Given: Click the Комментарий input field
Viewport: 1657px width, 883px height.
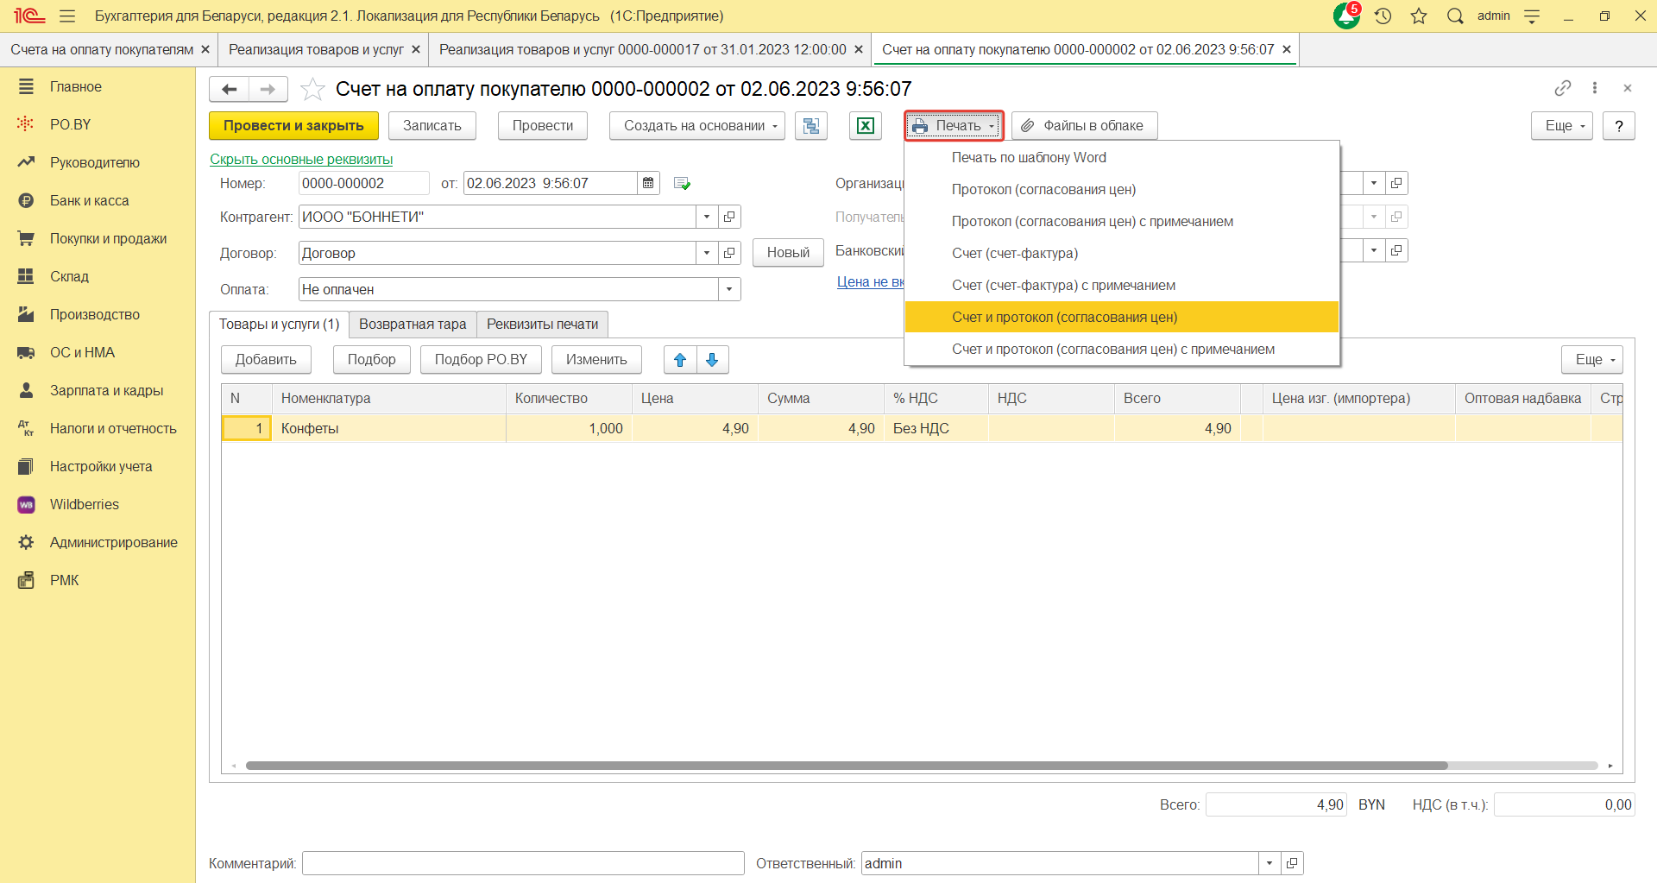Looking at the screenshot, I should [523, 863].
